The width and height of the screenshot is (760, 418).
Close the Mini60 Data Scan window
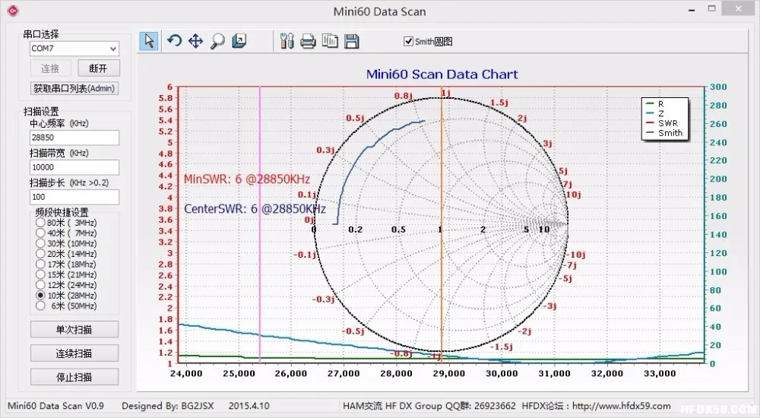(x=739, y=8)
